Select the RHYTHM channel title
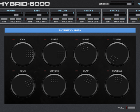This screenshot has height=112, width=140. click(x=11, y=11)
